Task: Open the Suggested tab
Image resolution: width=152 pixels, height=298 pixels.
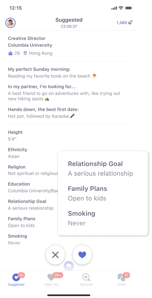Action: pos(16,280)
